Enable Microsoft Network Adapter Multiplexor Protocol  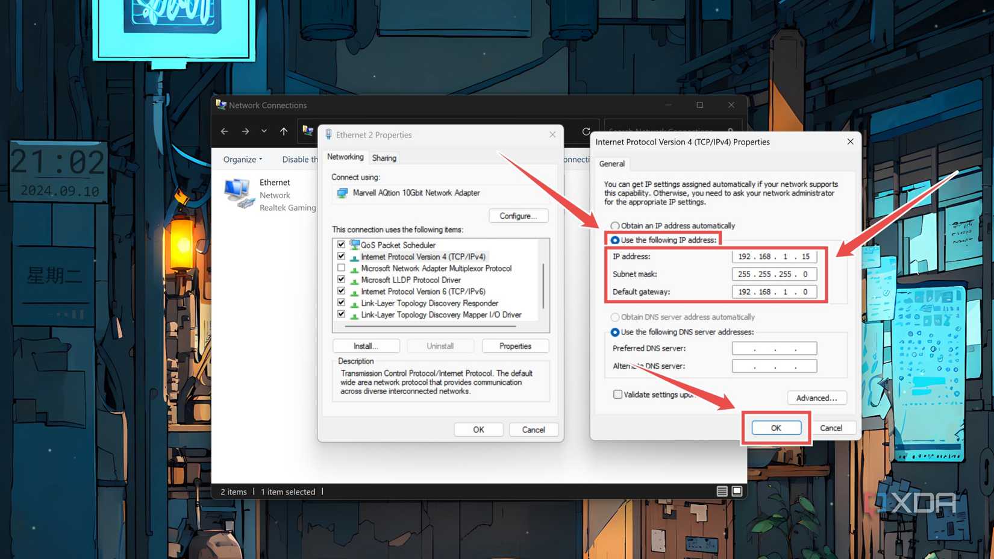point(342,268)
